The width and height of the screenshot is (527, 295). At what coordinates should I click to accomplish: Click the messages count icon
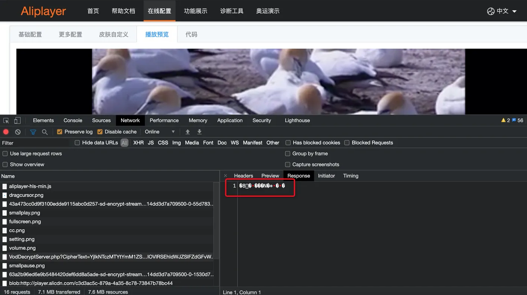(514, 120)
